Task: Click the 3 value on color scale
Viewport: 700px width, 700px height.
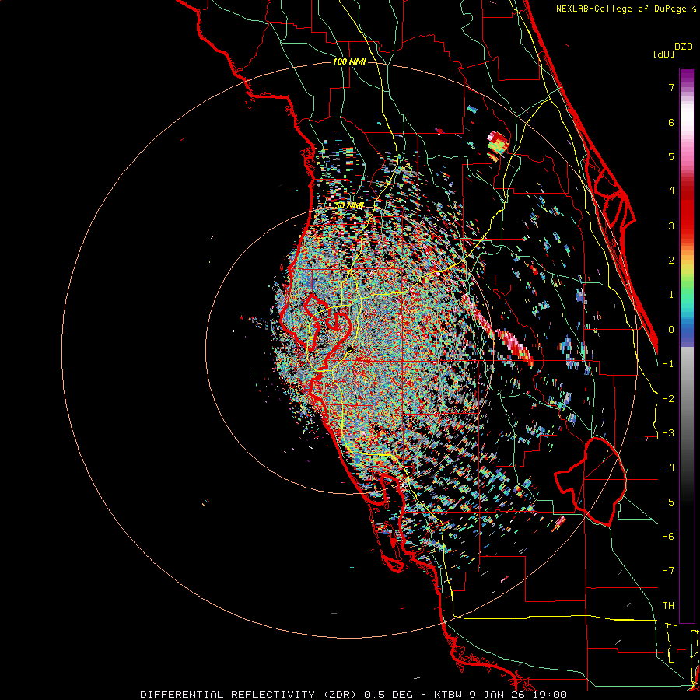Action: coord(671,226)
